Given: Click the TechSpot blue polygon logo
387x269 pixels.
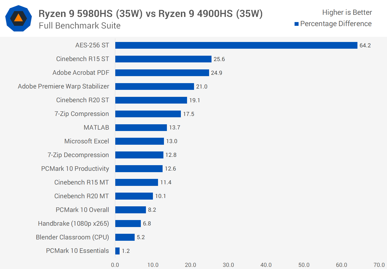Looking at the screenshot, I should (x=19, y=18).
